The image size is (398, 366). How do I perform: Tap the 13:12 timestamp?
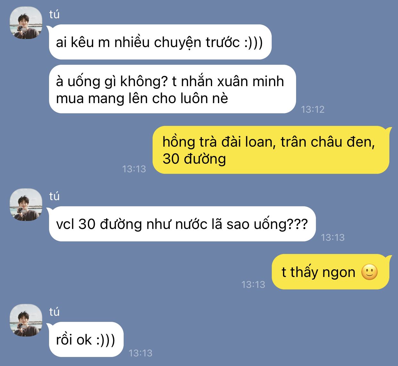coord(313,110)
